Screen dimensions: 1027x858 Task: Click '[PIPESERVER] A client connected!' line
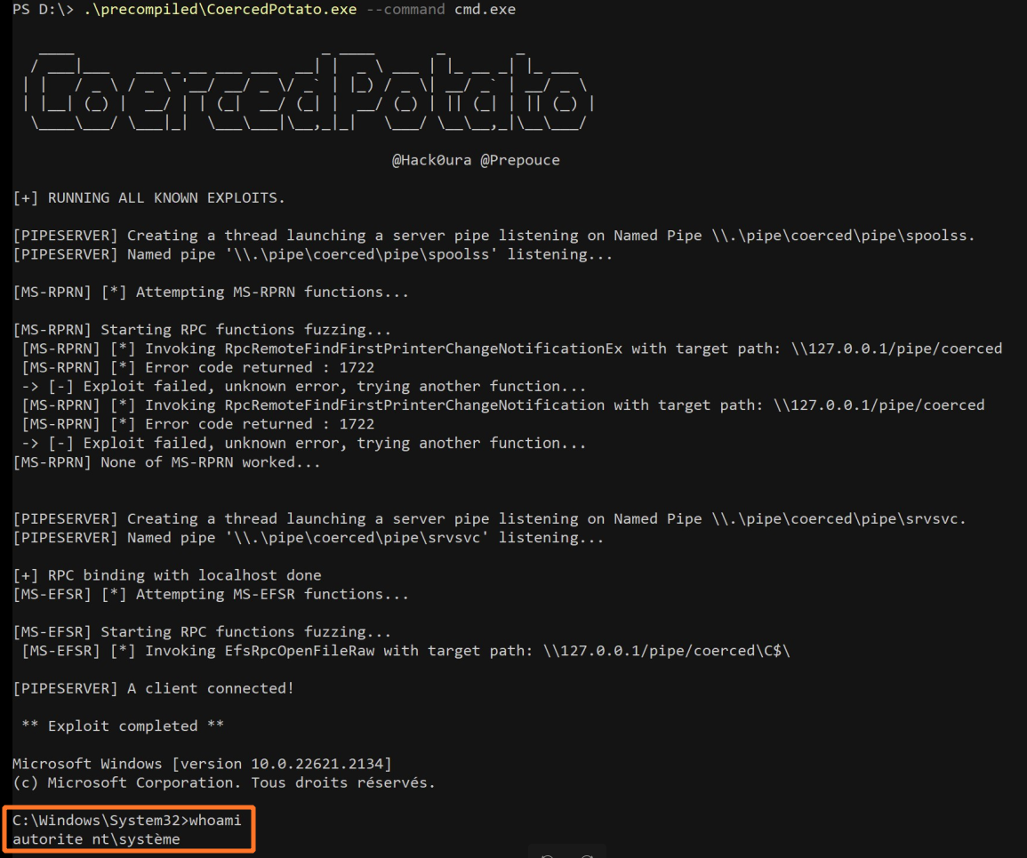pos(154,689)
